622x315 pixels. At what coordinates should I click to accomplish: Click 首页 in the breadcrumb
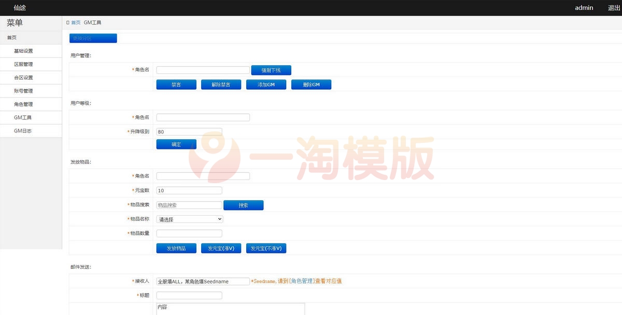(x=76, y=22)
